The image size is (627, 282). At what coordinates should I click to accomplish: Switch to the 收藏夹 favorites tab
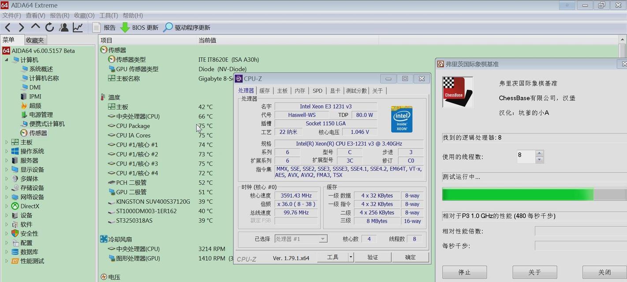(x=35, y=40)
